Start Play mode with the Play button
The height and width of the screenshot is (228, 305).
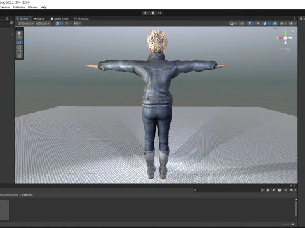coord(146,13)
